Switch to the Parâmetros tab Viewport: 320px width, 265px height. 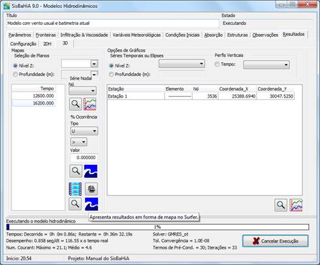click(x=20, y=35)
